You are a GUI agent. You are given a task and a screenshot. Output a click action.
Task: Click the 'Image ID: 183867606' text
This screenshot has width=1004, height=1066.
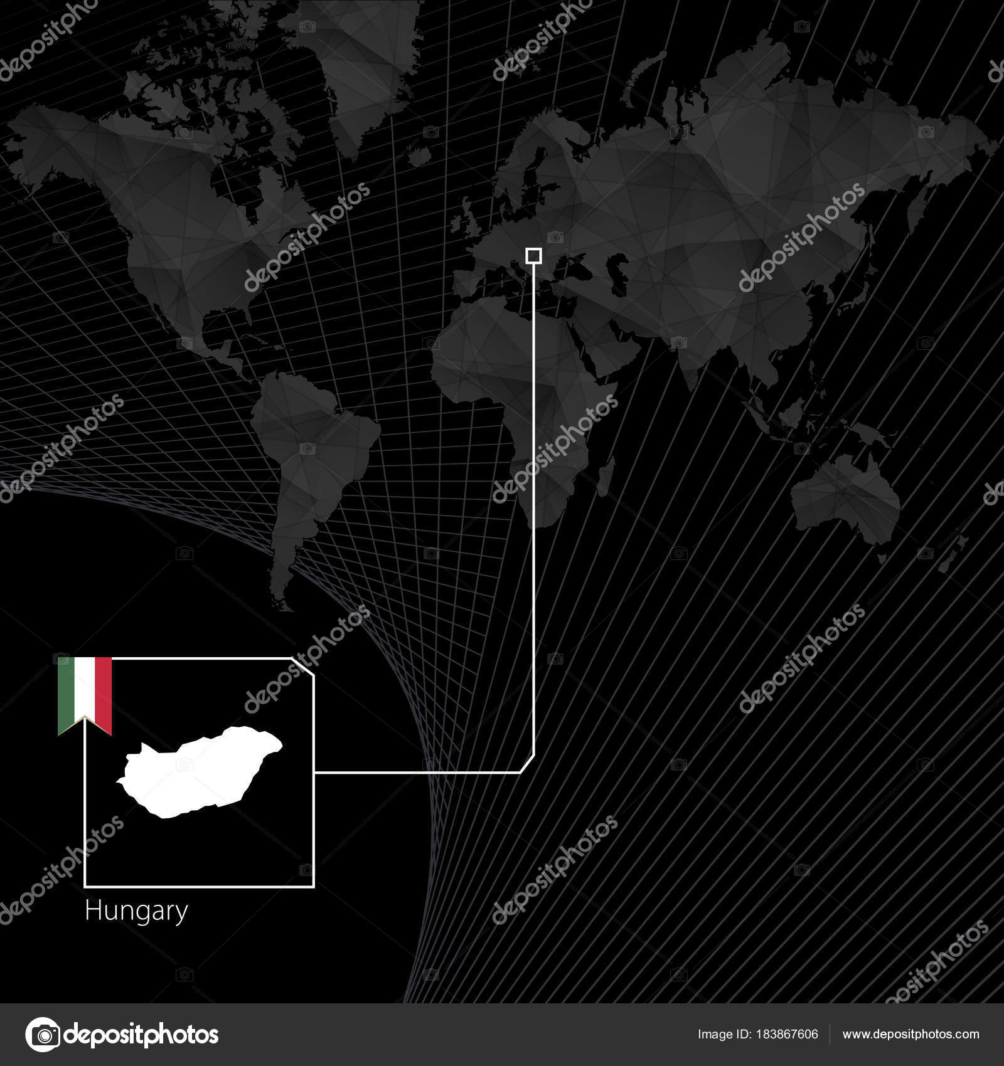[757, 1035]
